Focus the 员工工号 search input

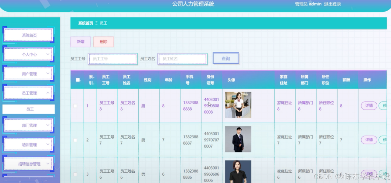[x=113, y=59]
